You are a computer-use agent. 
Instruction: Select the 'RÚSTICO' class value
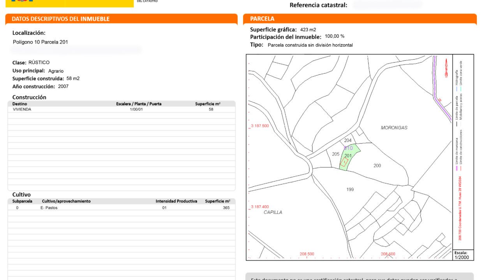tap(39, 63)
